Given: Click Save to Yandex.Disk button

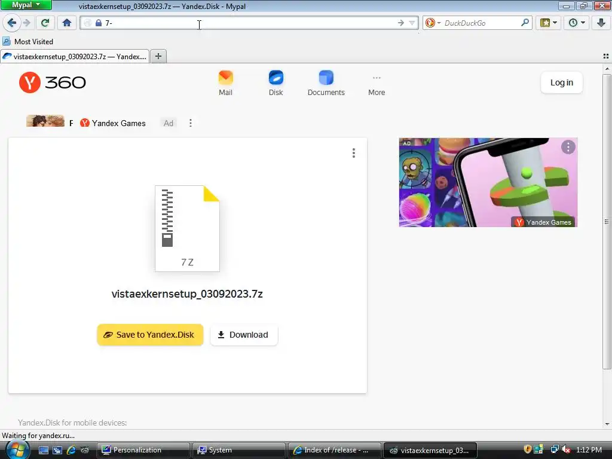Looking at the screenshot, I should click(150, 335).
